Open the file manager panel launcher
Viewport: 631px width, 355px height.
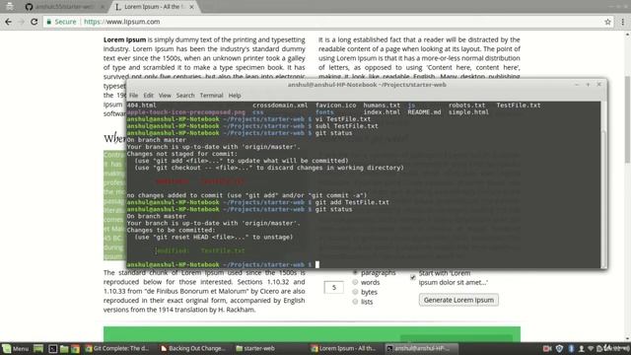[x=64, y=348]
